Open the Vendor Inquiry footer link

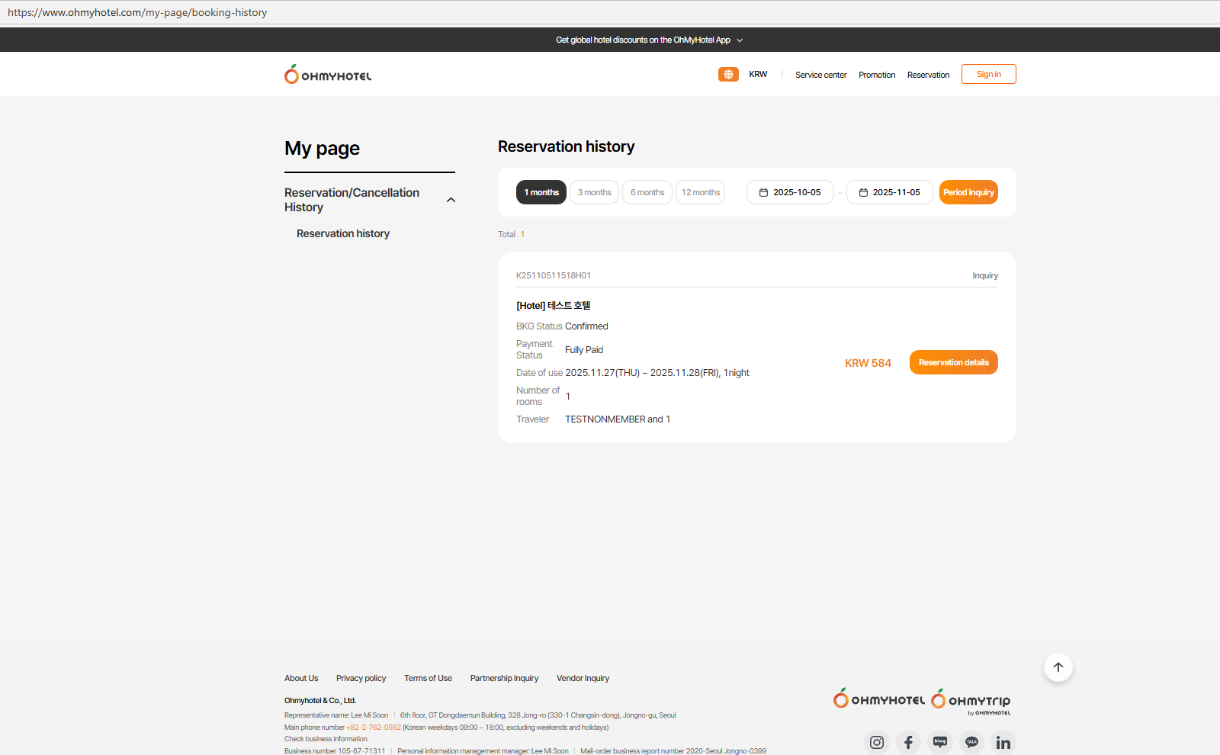click(x=583, y=678)
